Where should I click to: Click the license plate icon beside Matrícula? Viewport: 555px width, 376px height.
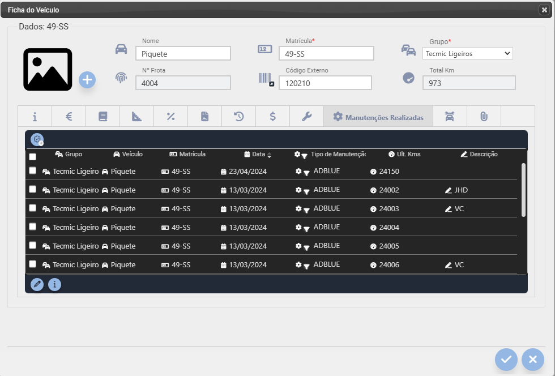(265, 49)
